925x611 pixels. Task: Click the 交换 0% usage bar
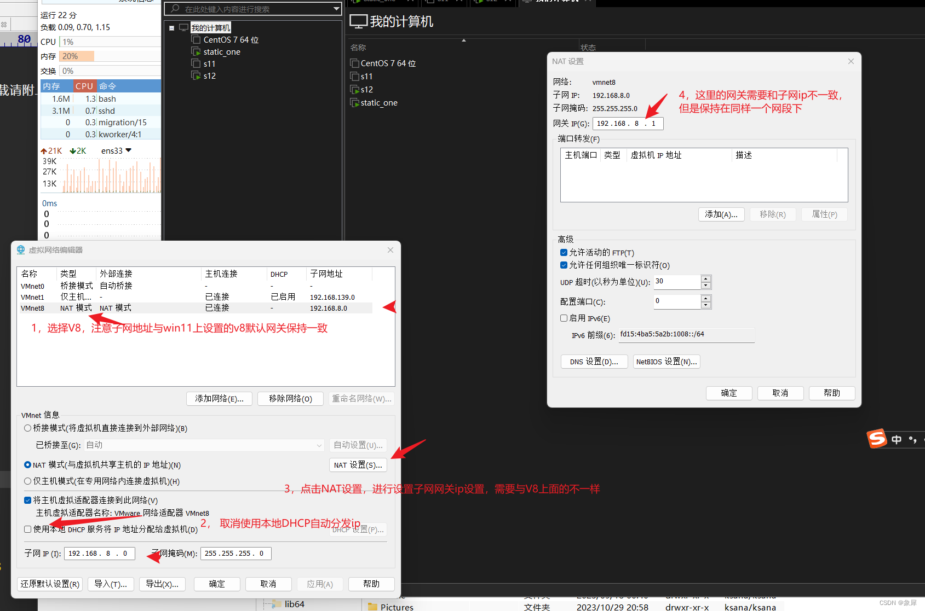click(x=110, y=71)
